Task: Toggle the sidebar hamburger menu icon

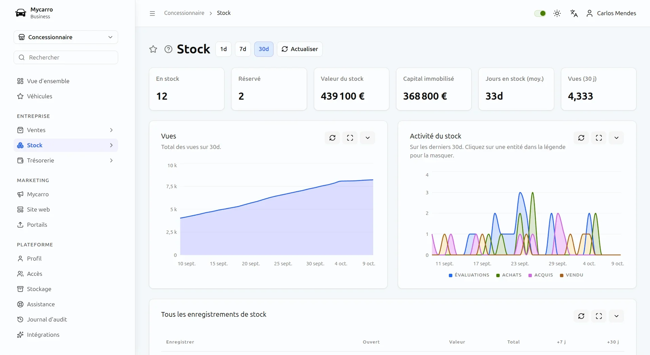Action: [x=152, y=13]
